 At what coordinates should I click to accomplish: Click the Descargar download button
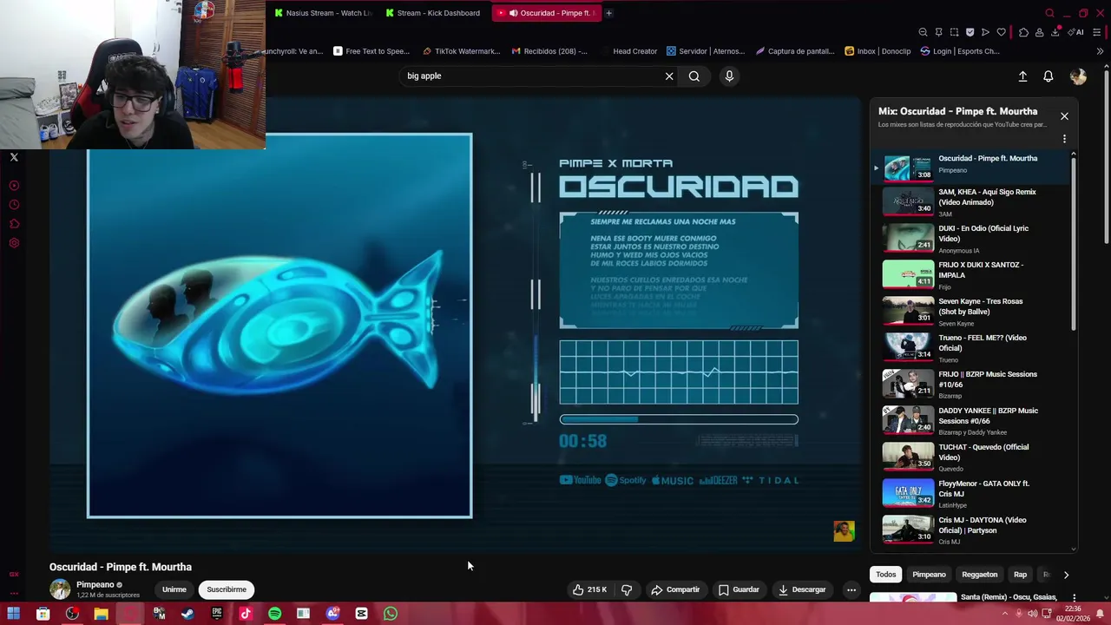point(802,589)
